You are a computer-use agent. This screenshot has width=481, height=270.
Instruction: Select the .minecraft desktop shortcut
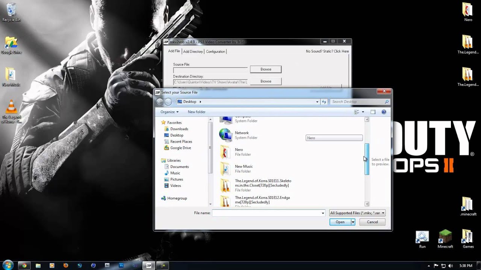[x=468, y=206]
